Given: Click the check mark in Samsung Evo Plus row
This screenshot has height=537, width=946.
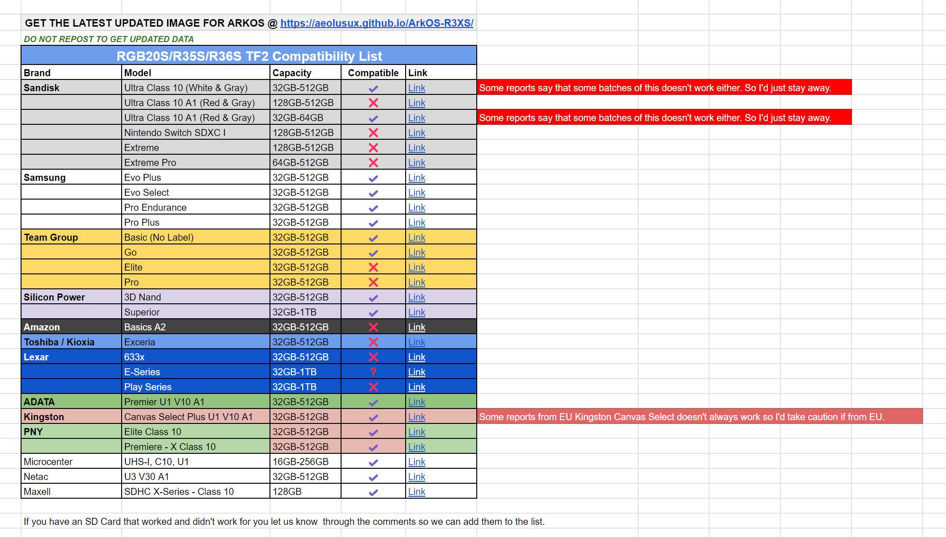Looking at the screenshot, I should [373, 178].
